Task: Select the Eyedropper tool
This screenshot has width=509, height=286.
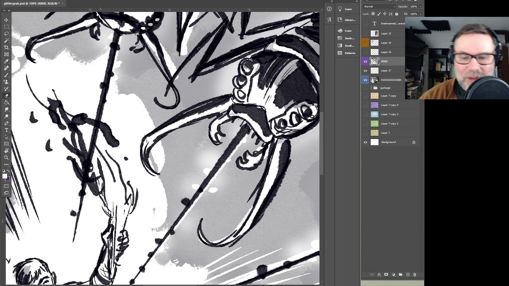Action: pyautogui.click(x=6, y=61)
